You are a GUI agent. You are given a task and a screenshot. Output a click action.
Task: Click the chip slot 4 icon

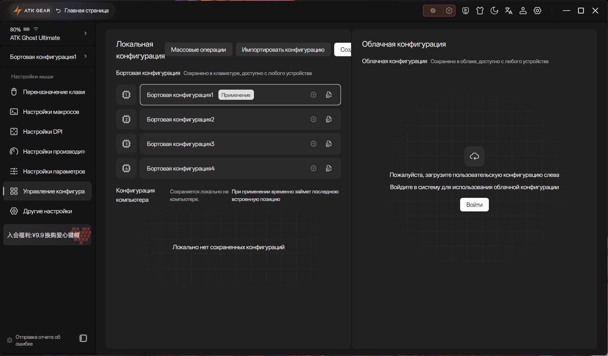pyautogui.click(x=126, y=168)
